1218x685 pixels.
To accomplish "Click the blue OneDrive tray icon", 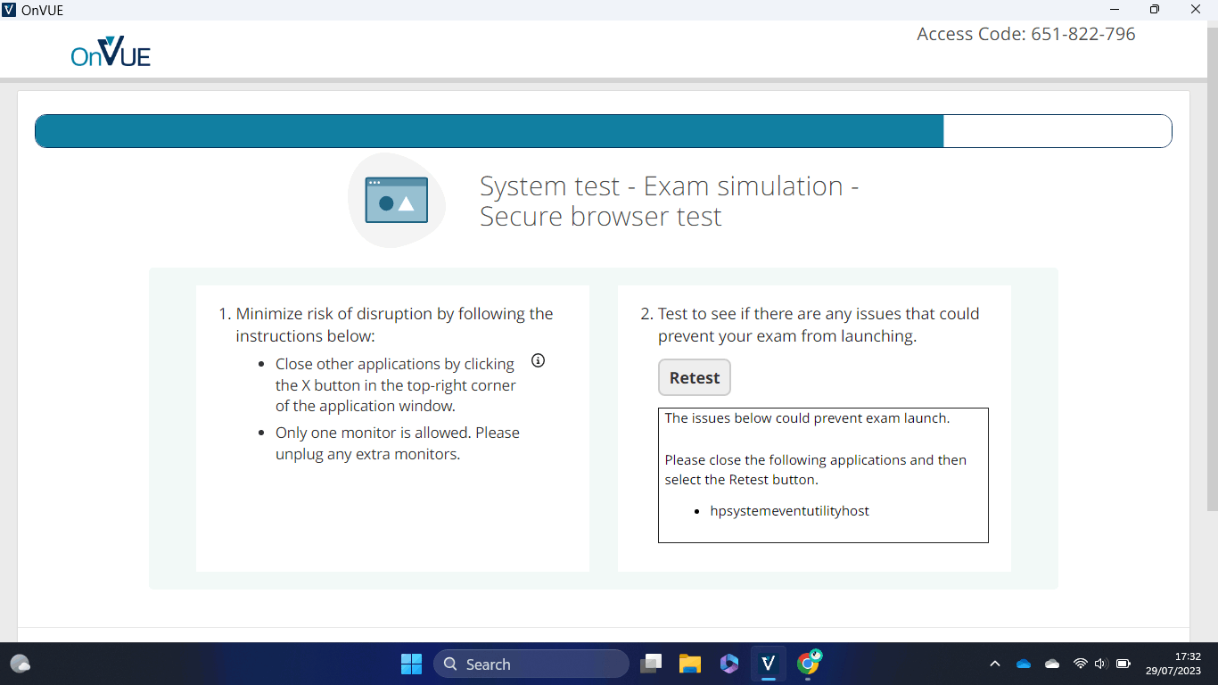I will (1024, 664).
